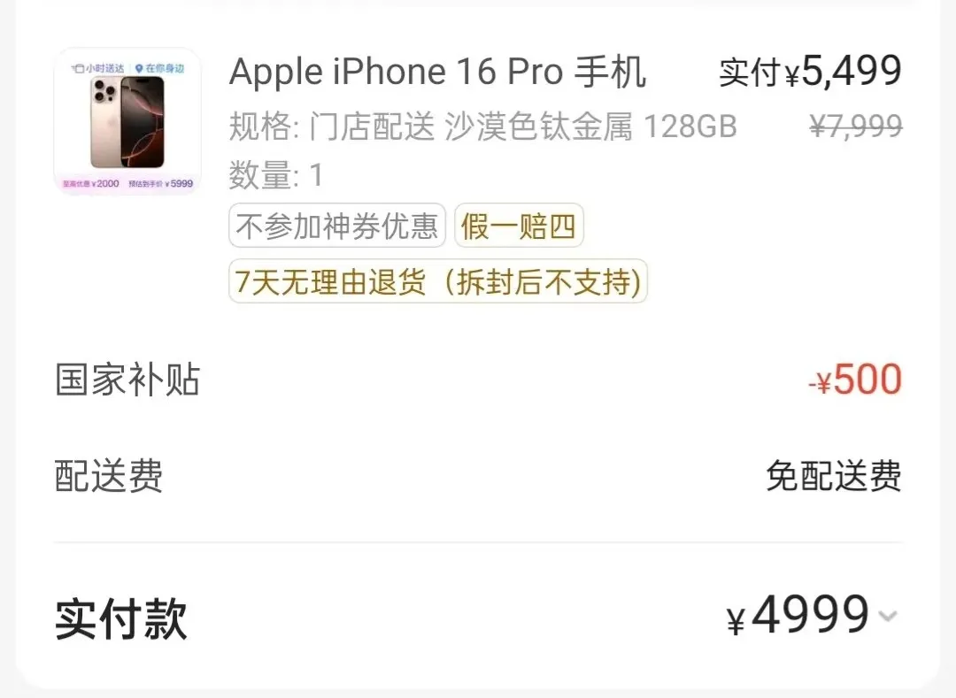Tap the 不参加神券优惠 tag
This screenshot has height=698, width=956.
(337, 226)
